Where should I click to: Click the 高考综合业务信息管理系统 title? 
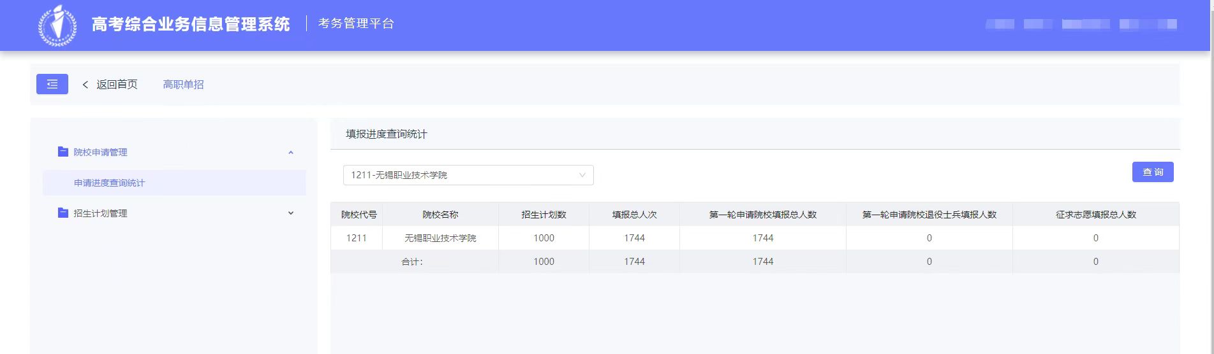[190, 24]
